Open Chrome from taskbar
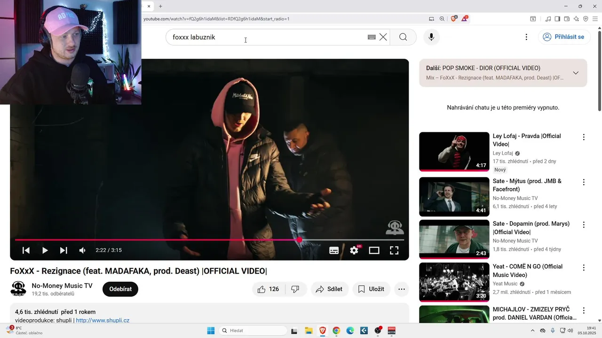This screenshot has width=602, height=338. 336,330
